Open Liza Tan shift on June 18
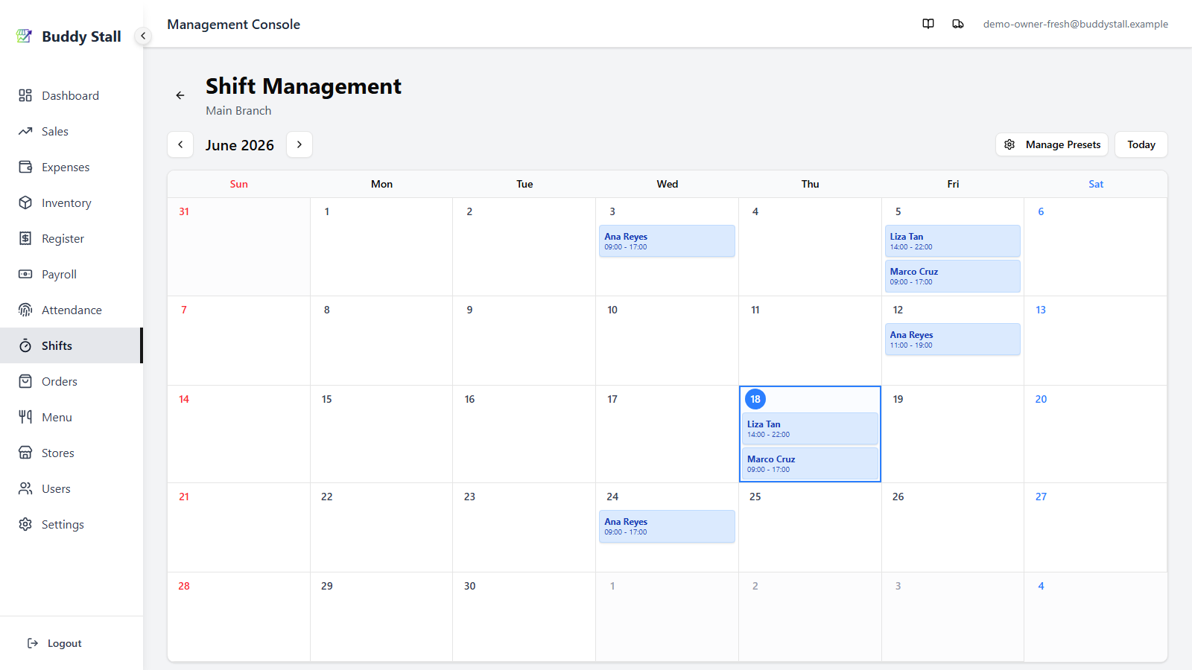 pos(810,429)
